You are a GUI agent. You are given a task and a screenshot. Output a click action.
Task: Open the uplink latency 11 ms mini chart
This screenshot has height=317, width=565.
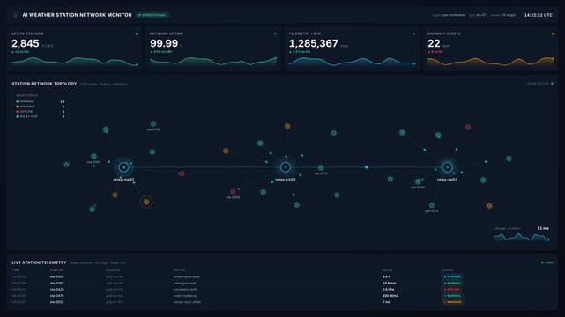pyautogui.click(x=522, y=234)
